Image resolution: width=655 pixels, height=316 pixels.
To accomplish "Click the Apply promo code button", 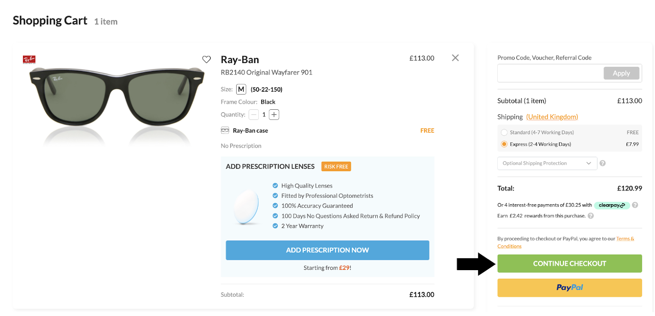I will point(621,73).
